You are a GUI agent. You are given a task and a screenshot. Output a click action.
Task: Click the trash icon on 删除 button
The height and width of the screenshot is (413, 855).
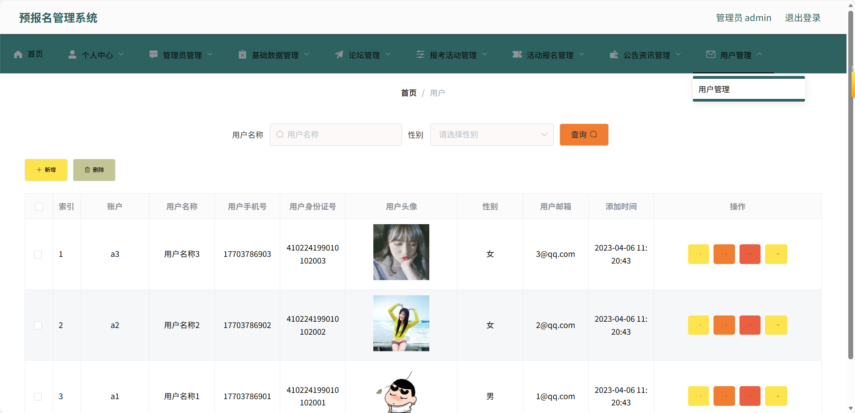click(87, 170)
